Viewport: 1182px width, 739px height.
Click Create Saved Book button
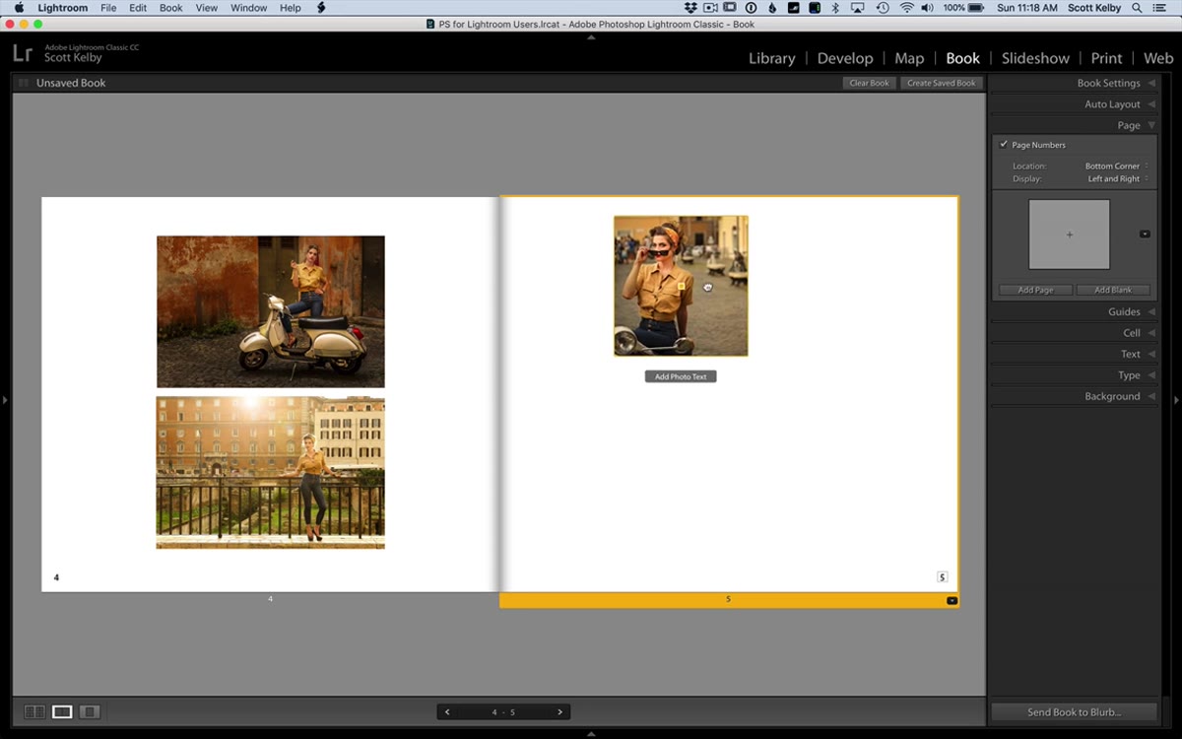(941, 83)
